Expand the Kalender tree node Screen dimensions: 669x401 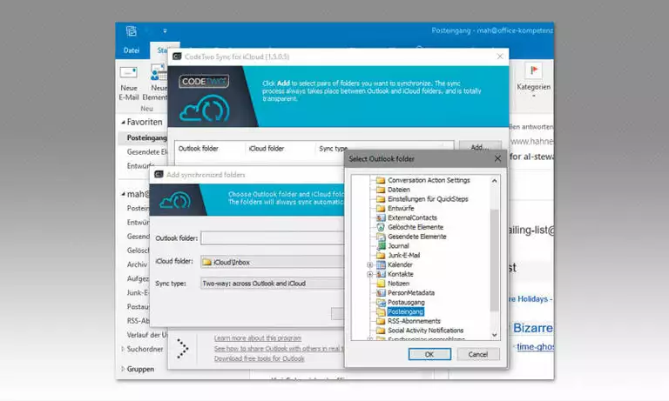pyautogui.click(x=370, y=264)
